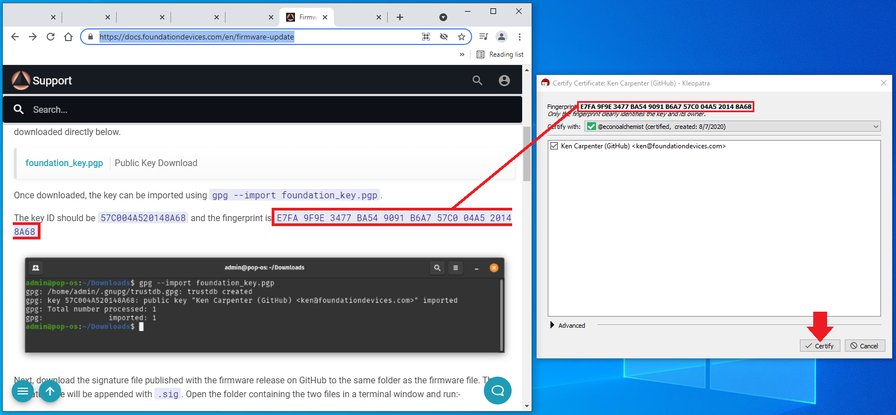Open search via magnifier in Support header
Viewport: 896px width, 415px height.
pyautogui.click(x=477, y=81)
